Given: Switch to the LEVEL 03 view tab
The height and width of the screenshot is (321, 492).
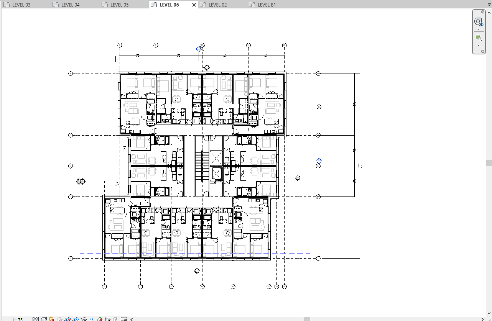Looking at the screenshot, I should 21,5.
